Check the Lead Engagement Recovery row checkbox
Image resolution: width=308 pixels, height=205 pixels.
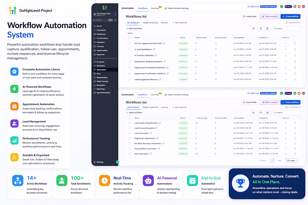[129, 80]
